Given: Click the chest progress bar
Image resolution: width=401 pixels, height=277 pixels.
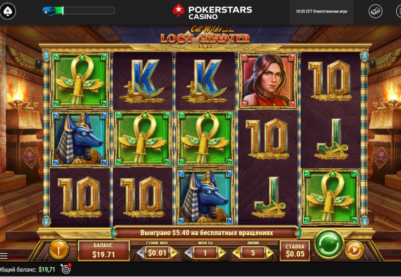Looking at the screenshot, I should (x=85, y=11).
